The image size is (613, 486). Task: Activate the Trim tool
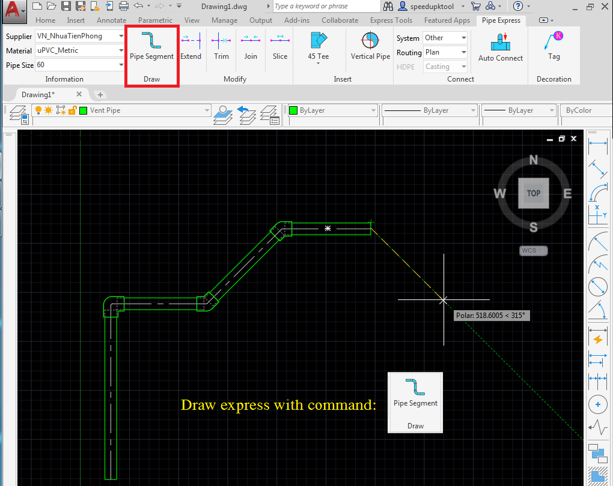[x=221, y=46]
